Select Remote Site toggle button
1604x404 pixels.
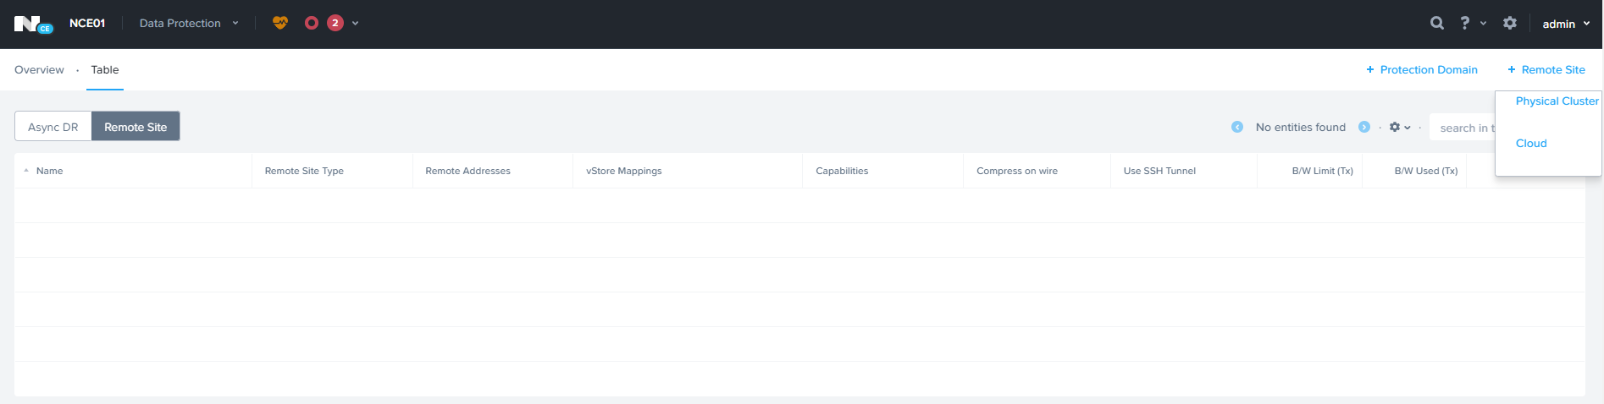[136, 127]
